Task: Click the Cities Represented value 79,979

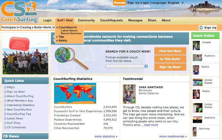Action: tap(108, 128)
